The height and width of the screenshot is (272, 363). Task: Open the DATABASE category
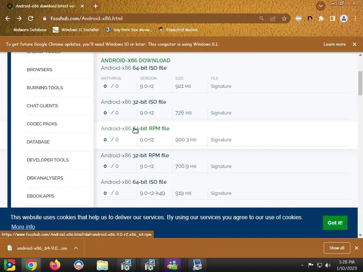pyautogui.click(x=38, y=142)
